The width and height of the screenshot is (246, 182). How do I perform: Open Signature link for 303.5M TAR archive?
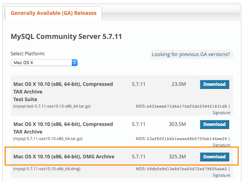point(222,145)
